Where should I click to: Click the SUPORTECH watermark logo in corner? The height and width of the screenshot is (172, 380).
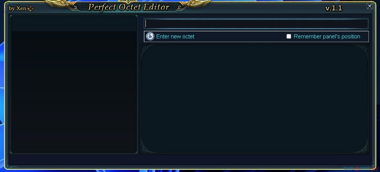(361, 169)
